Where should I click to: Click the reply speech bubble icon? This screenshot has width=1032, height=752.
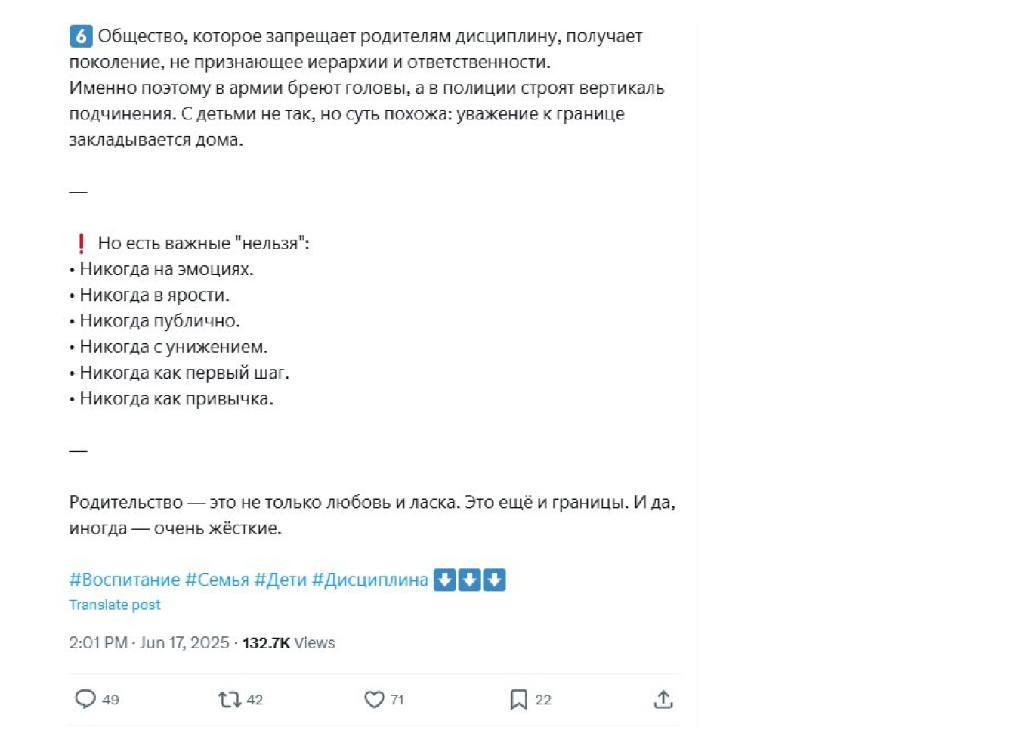pyautogui.click(x=85, y=699)
